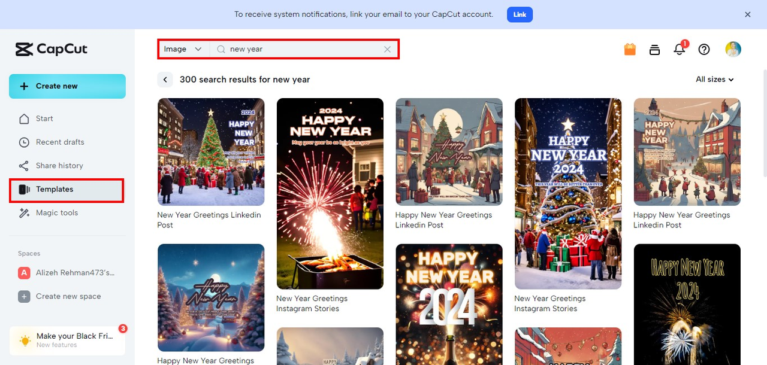Open the Christmas tree market LinkedIn template
Screen dimensions: 767x365
tap(211, 152)
